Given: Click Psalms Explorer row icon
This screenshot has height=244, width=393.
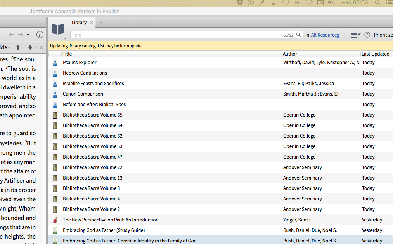Looking at the screenshot, I should 55,63.
